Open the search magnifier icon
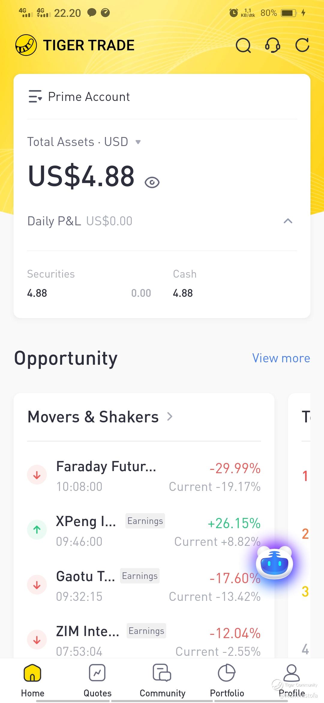Viewport: 324px width, 703px height. [x=243, y=45]
